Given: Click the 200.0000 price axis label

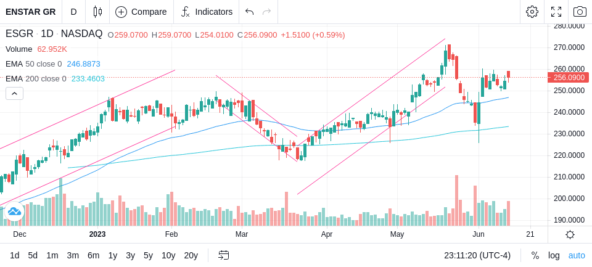Looking at the screenshot, I should [569, 199].
